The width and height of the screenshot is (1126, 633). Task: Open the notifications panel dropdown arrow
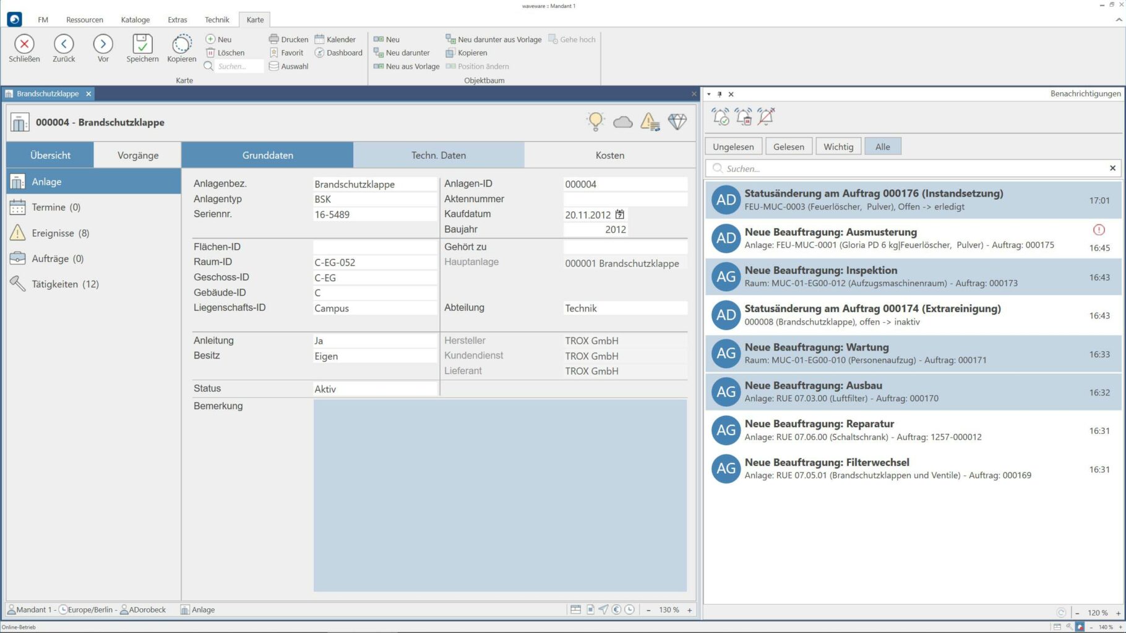pyautogui.click(x=709, y=94)
